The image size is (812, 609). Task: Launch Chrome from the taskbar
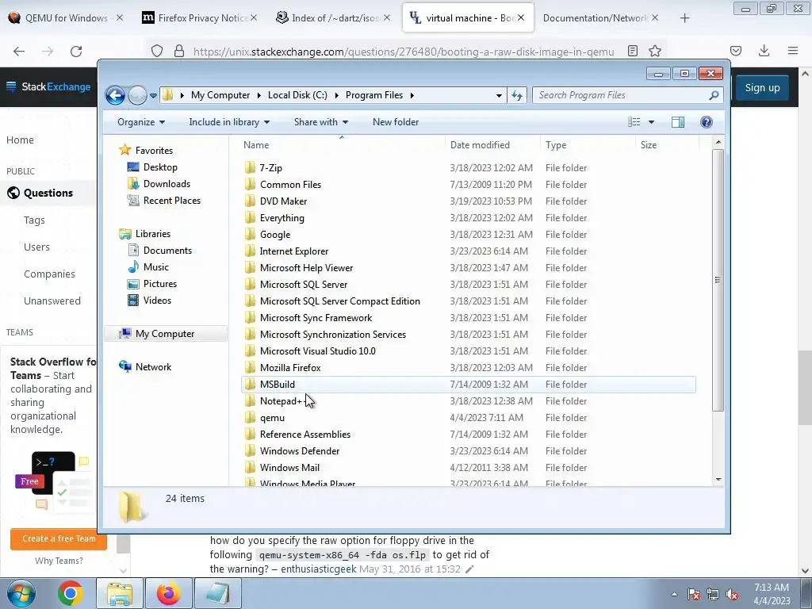click(x=71, y=593)
